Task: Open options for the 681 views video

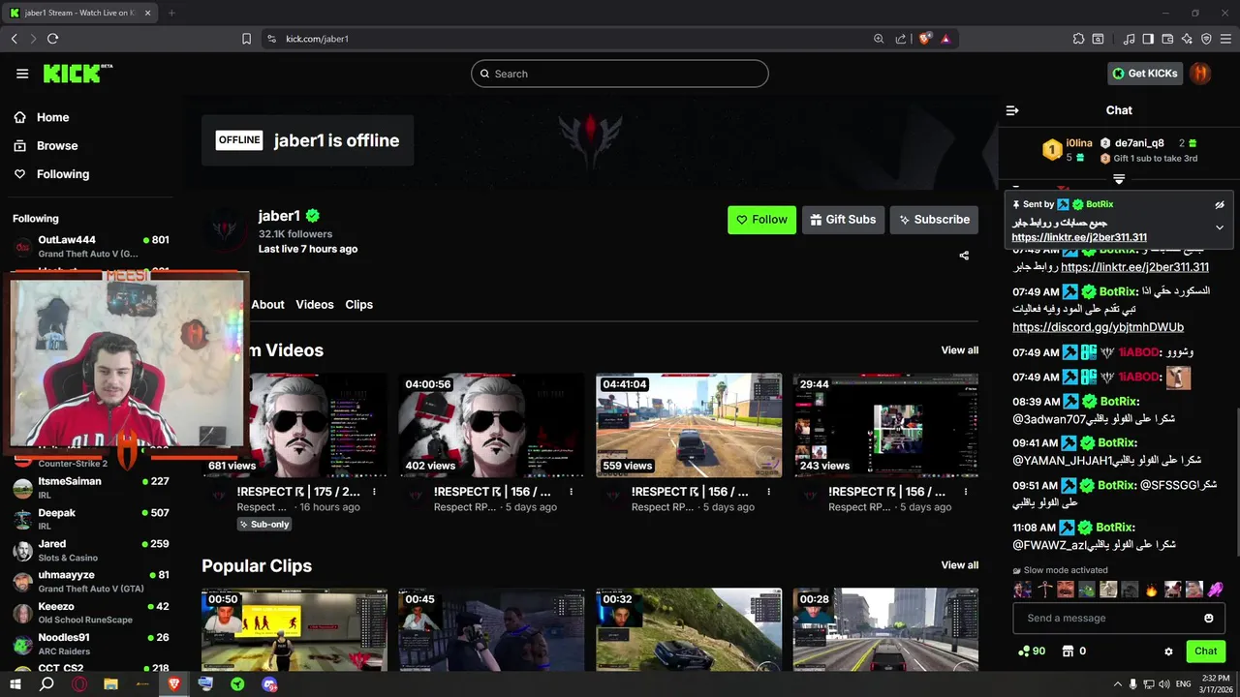Action: 374,492
